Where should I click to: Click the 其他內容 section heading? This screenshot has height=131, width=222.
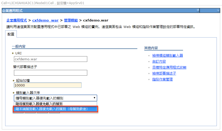pos(151,48)
